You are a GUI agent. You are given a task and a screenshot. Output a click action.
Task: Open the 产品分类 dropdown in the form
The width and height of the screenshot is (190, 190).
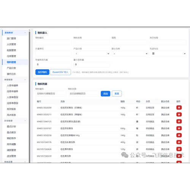[92, 54]
